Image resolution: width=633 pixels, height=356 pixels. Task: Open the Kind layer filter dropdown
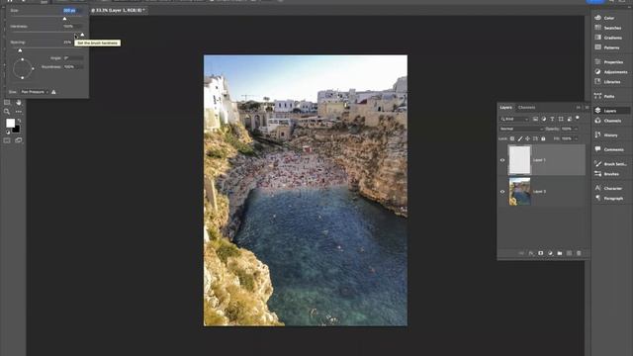coord(514,119)
